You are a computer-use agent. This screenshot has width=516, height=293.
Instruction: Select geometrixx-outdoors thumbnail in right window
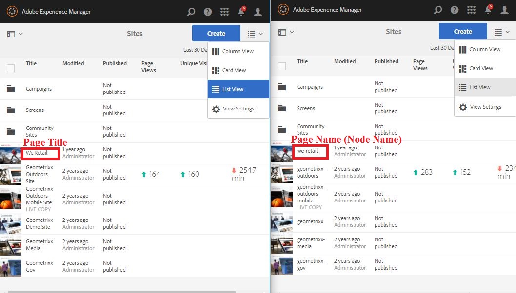pos(282,172)
